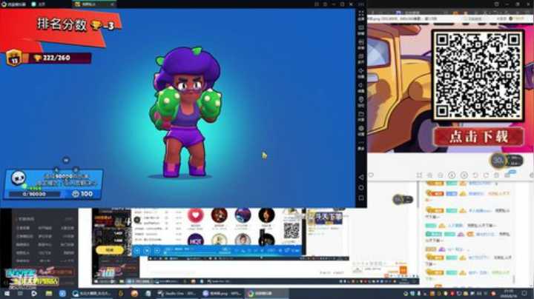Click next track in the music player
The height and width of the screenshot is (299, 534).
[x=156, y=250]
